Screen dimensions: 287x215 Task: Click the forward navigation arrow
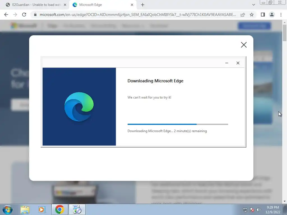tap(15, 15)
